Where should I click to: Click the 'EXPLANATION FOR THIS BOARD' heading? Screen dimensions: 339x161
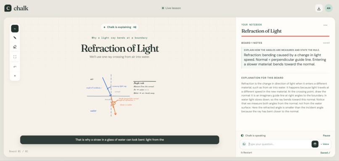262,78
